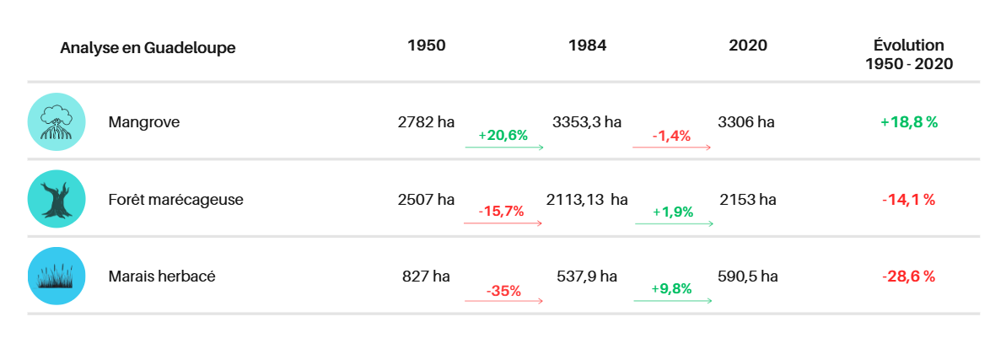
Task: Click the green arrow under +20,6%
Action: point(503,148)
